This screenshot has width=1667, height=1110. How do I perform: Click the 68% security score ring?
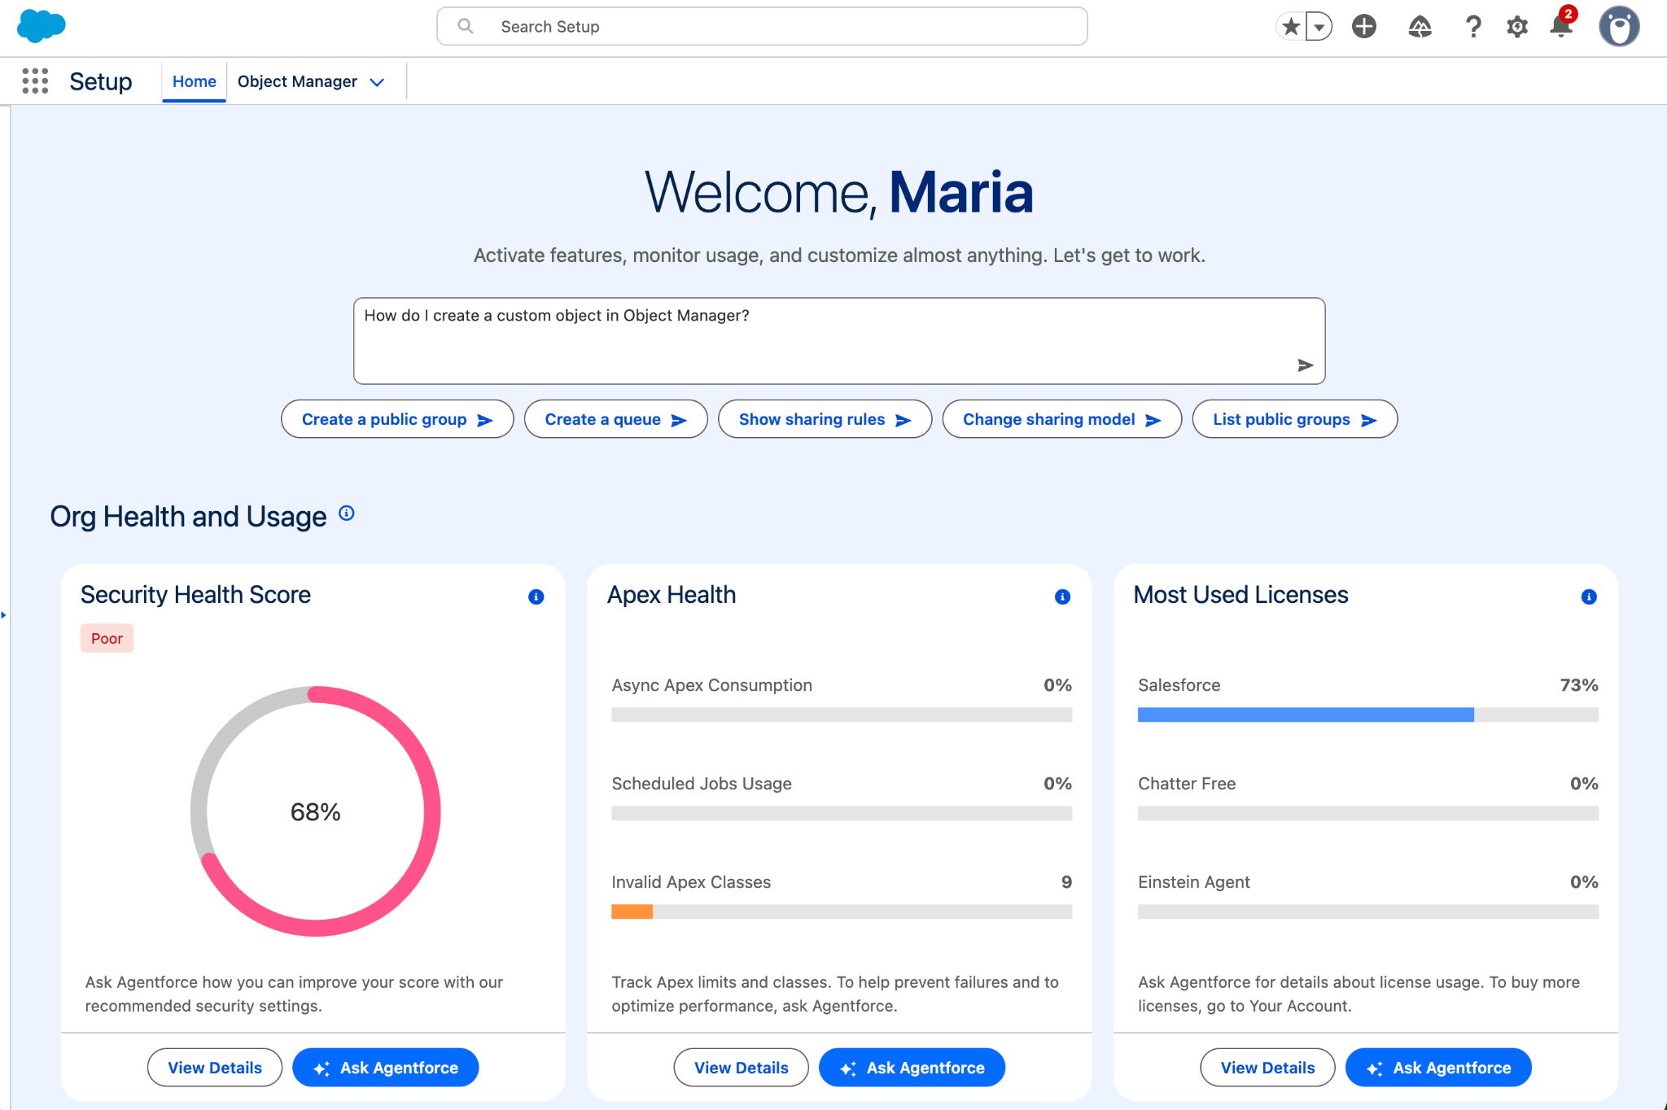(x=316, y=811)
